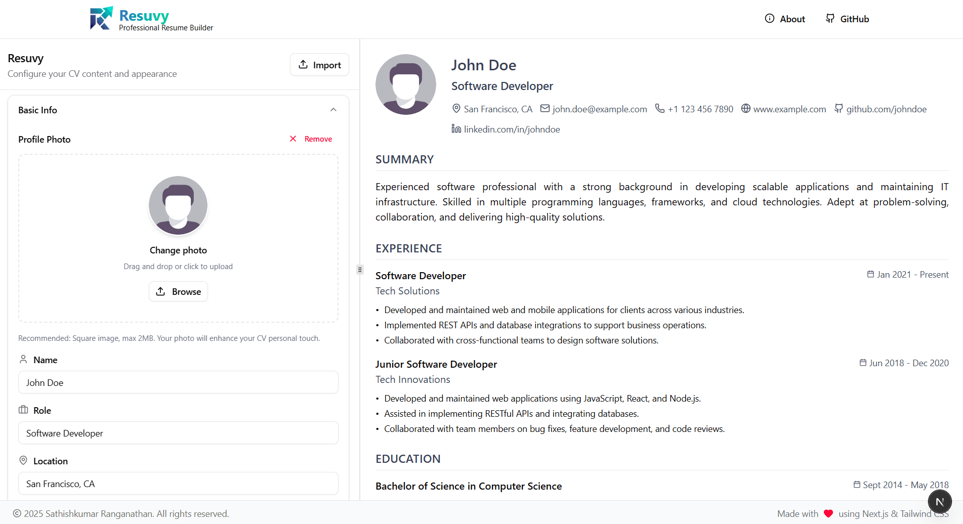Image resolution: width=963 pixels, height=524 pixels.
Task: Click the 'John Doe' resume heading
Action: point(484,65)
